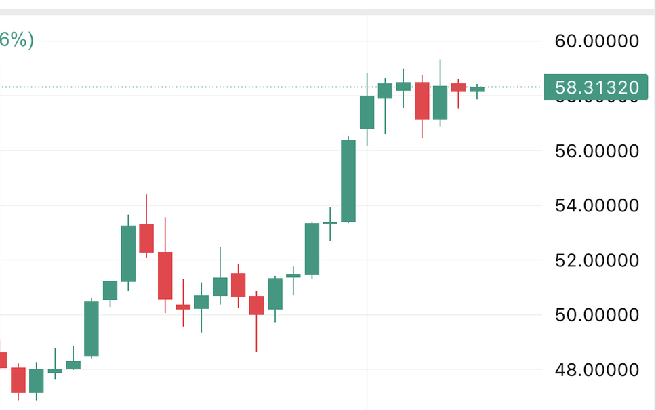656x410 pixels.
Task: Click the 56.00000 price axis label
Action: point(596,150)
